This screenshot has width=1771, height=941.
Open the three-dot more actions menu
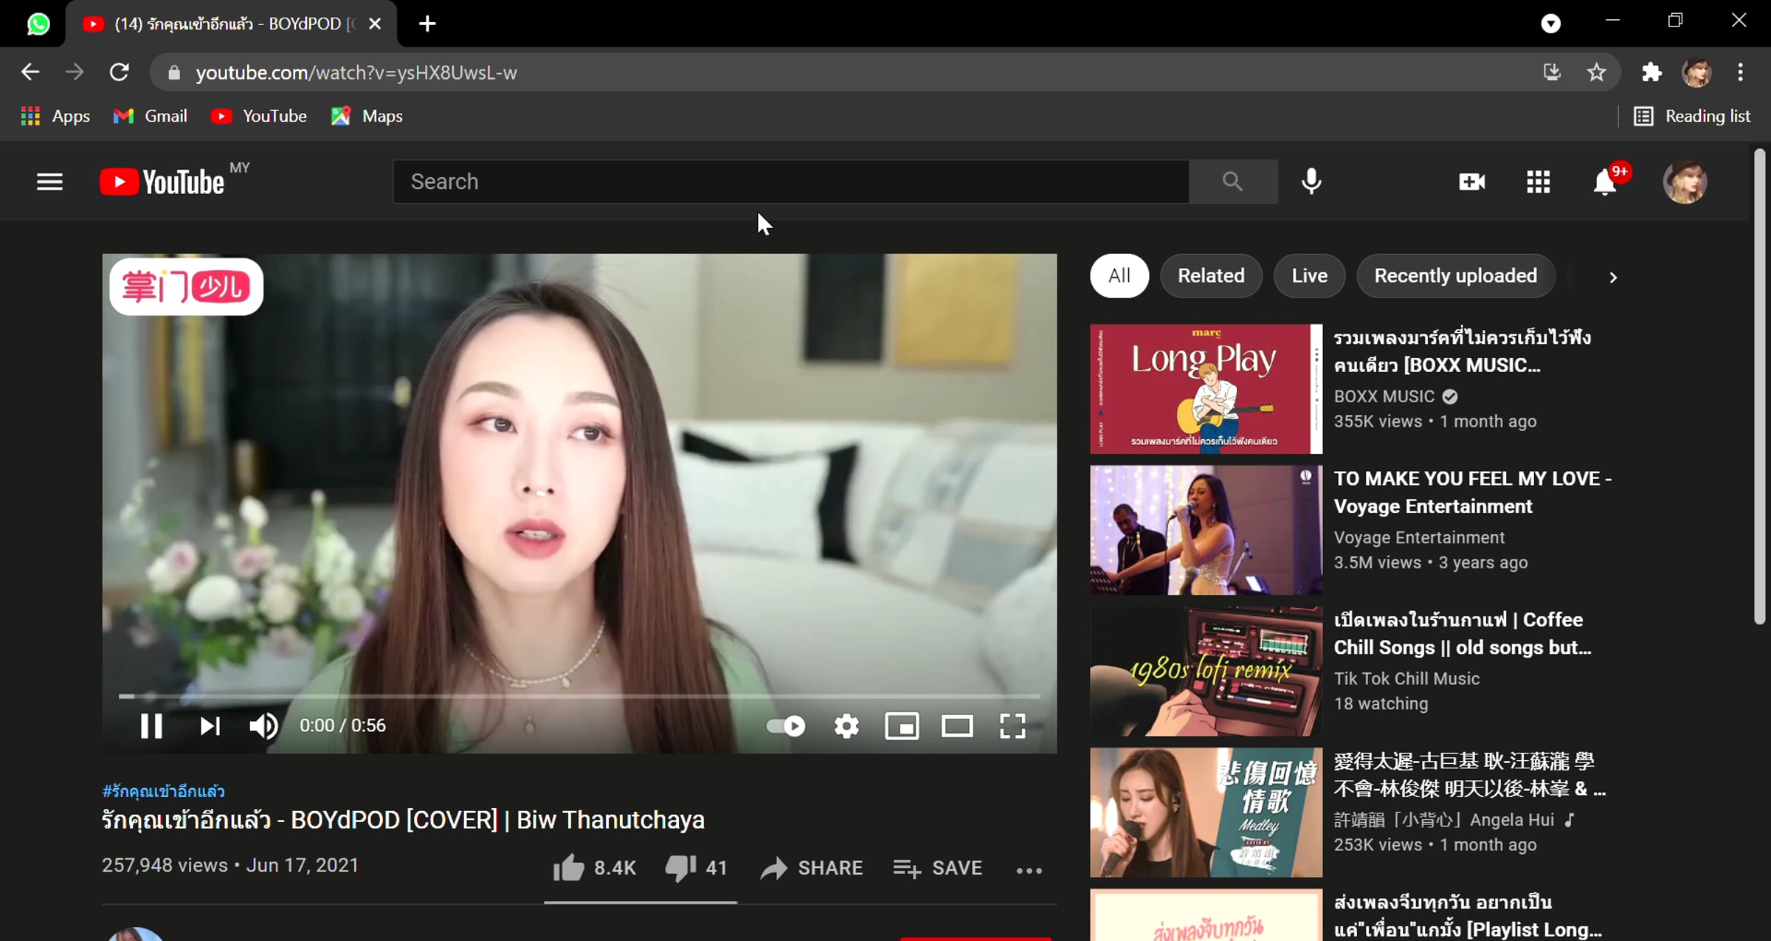coord(1029,870)
